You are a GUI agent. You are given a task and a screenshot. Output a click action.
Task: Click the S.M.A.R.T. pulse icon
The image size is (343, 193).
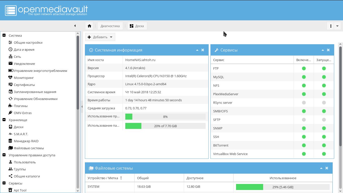[x=10, y=134]
